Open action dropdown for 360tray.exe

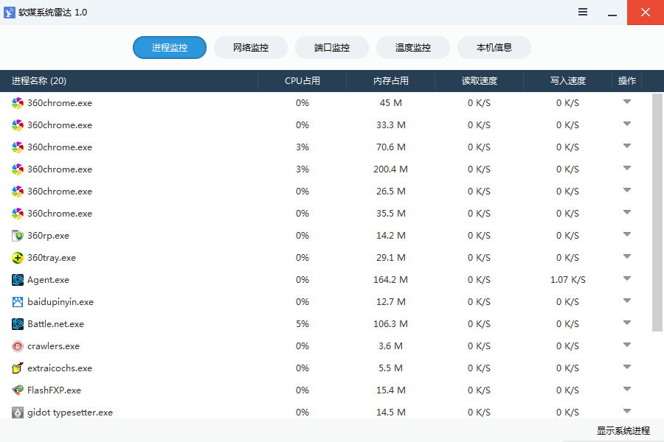[627, 256]
